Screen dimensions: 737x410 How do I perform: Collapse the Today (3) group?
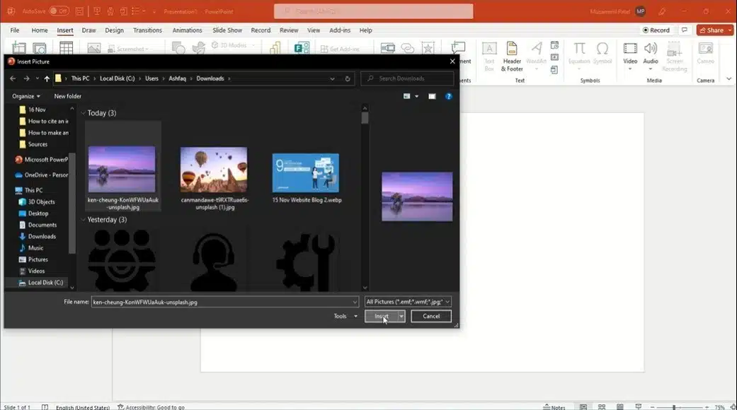pyautogui.click(x=84, y=113)
